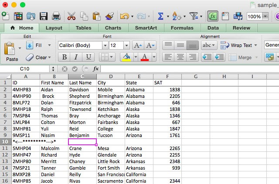
Task: Click the Clear eraser icon
Action: [x=30, y=57]
